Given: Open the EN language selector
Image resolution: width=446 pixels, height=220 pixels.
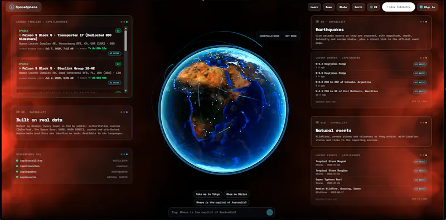Looking at the screenshot, I should (x=374, y=7).
